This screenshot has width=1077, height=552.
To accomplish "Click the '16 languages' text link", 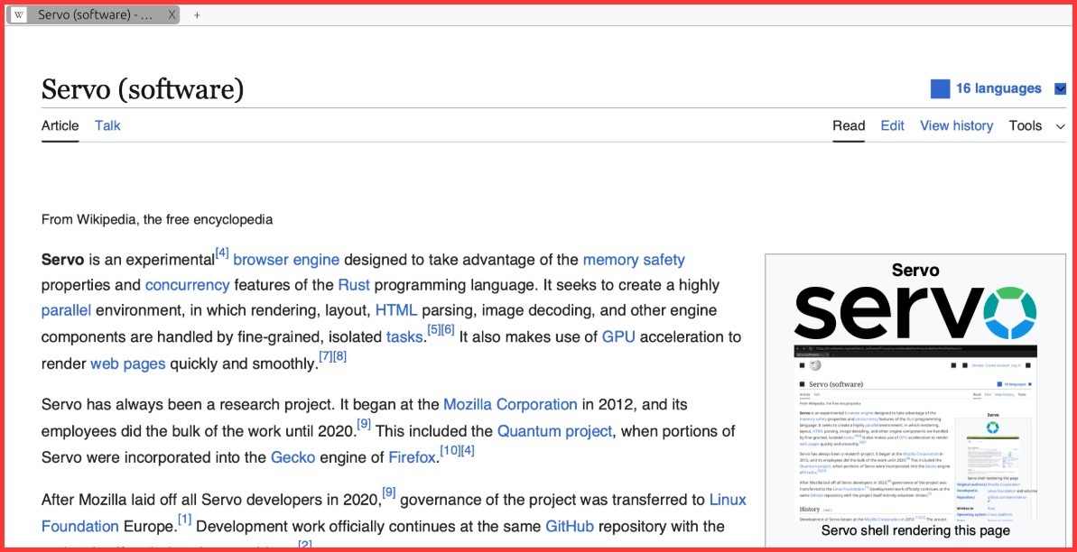I will (998, 88).
